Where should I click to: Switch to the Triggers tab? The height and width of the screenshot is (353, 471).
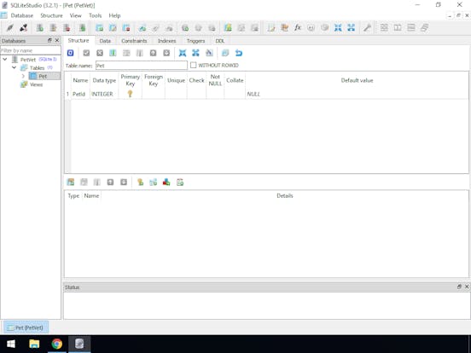[x=195, y=41]
